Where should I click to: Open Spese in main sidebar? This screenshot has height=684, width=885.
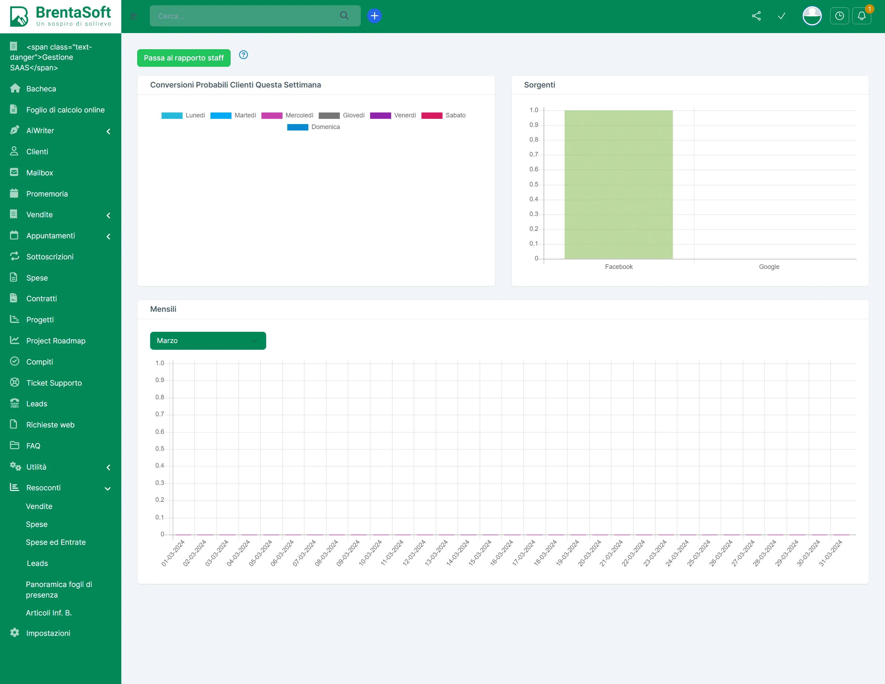37,277
